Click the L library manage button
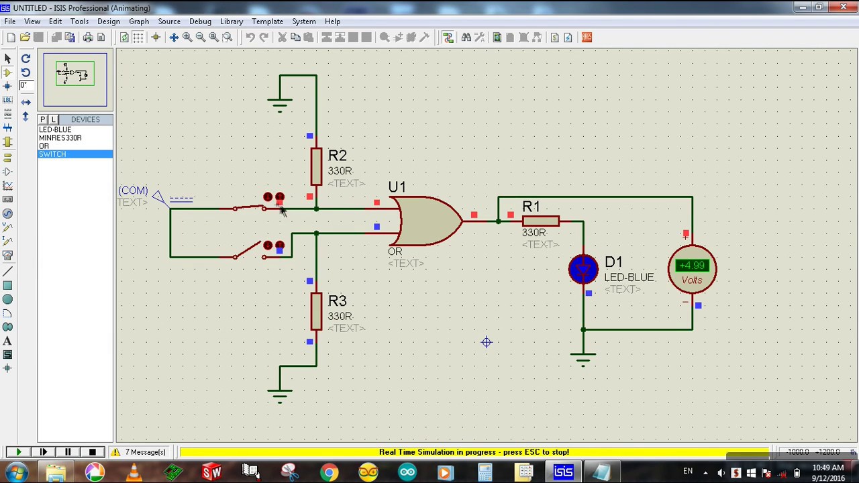Image resolution: width=859 pixels, height=483 pixels. 53,119
